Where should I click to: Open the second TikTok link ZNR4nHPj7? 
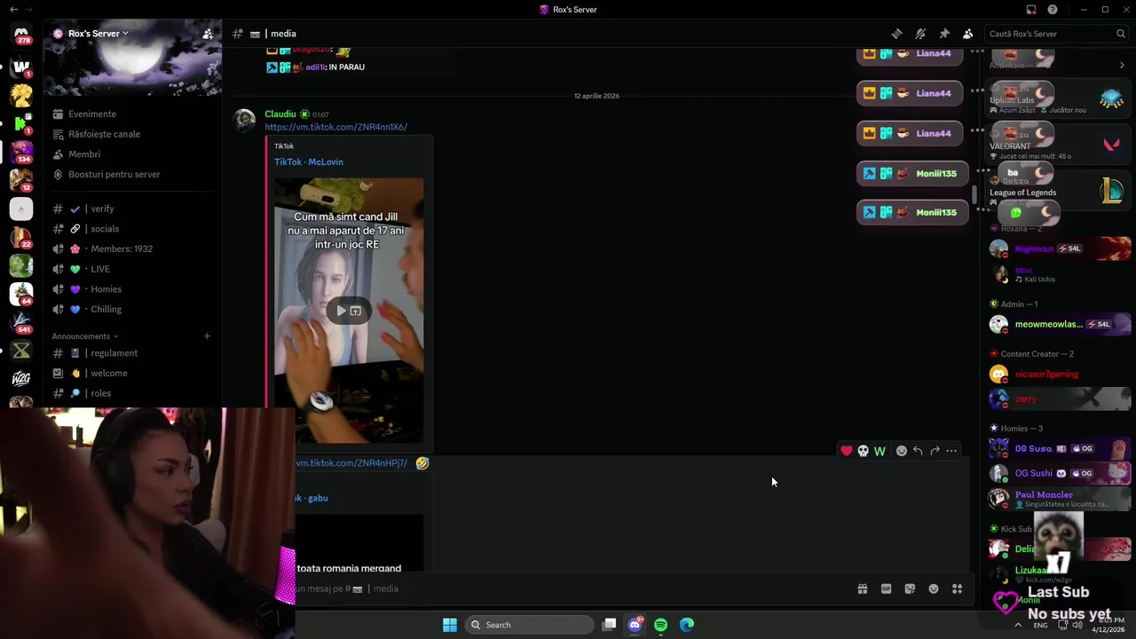click(351, 463)
